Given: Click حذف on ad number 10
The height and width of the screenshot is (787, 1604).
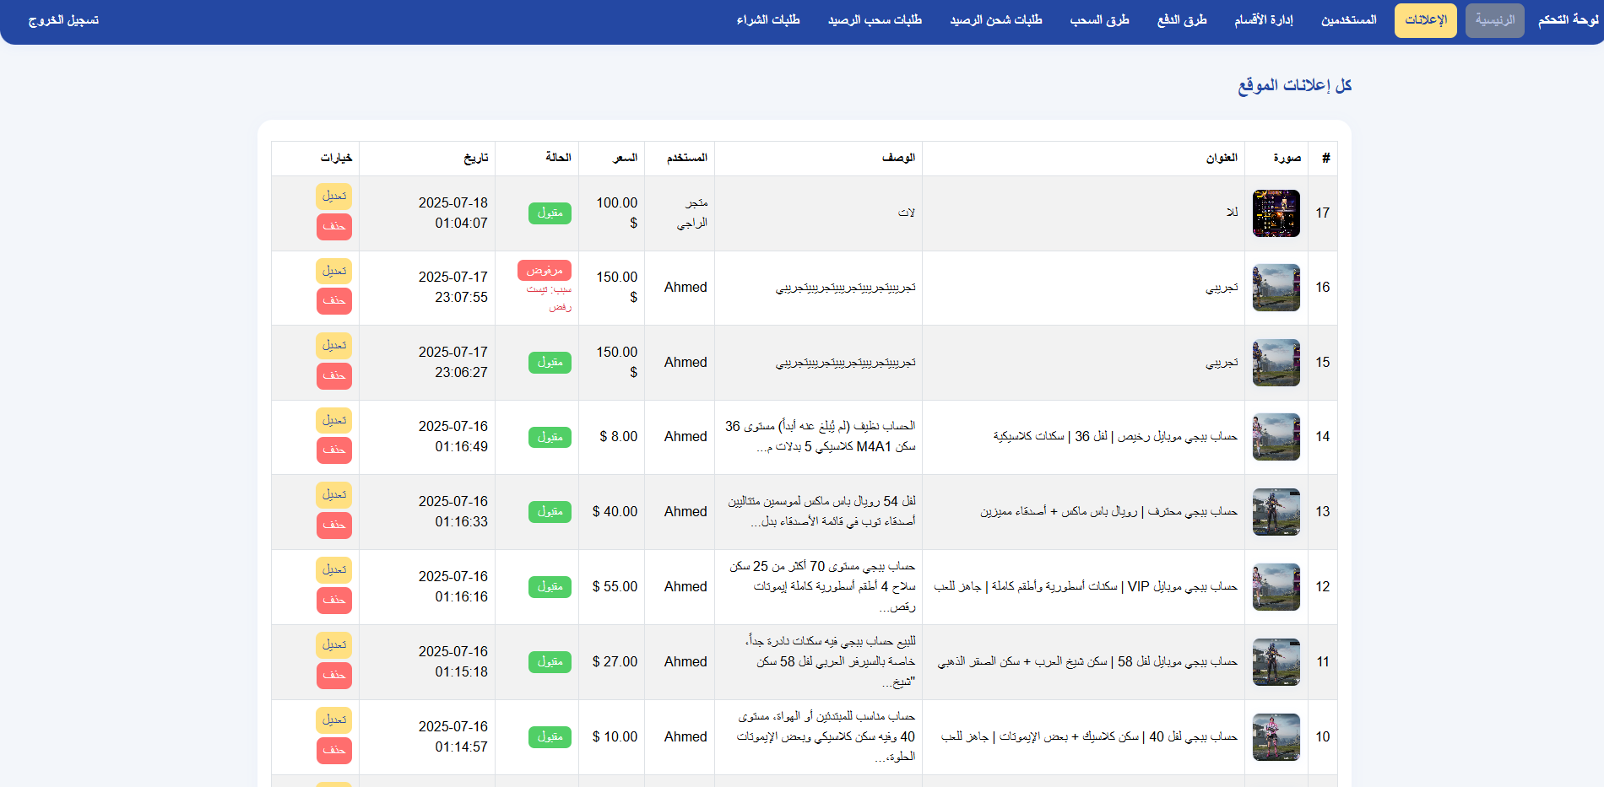Looking at the screenshot, I should click(333, 751).
